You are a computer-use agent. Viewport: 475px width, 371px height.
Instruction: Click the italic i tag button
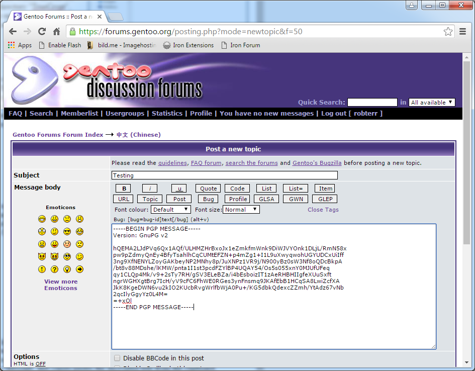(x=150, y=189)
